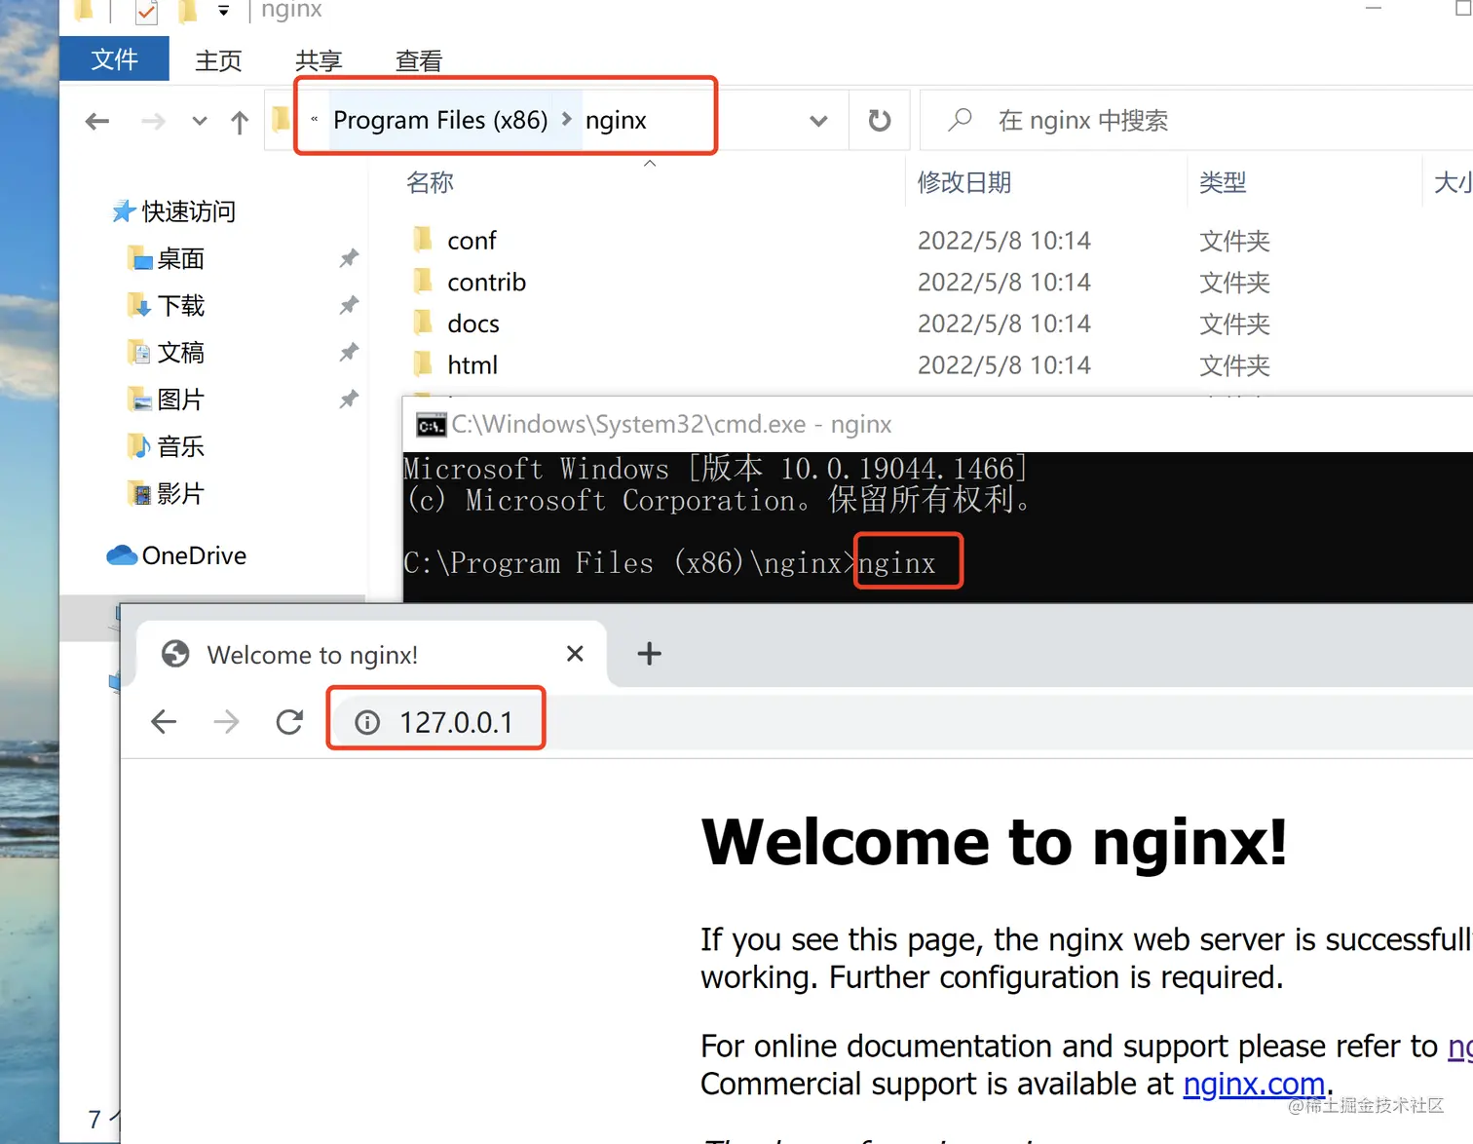Click 文件夹 type of html row
1473x1144 pixels.
[1234, 365]
